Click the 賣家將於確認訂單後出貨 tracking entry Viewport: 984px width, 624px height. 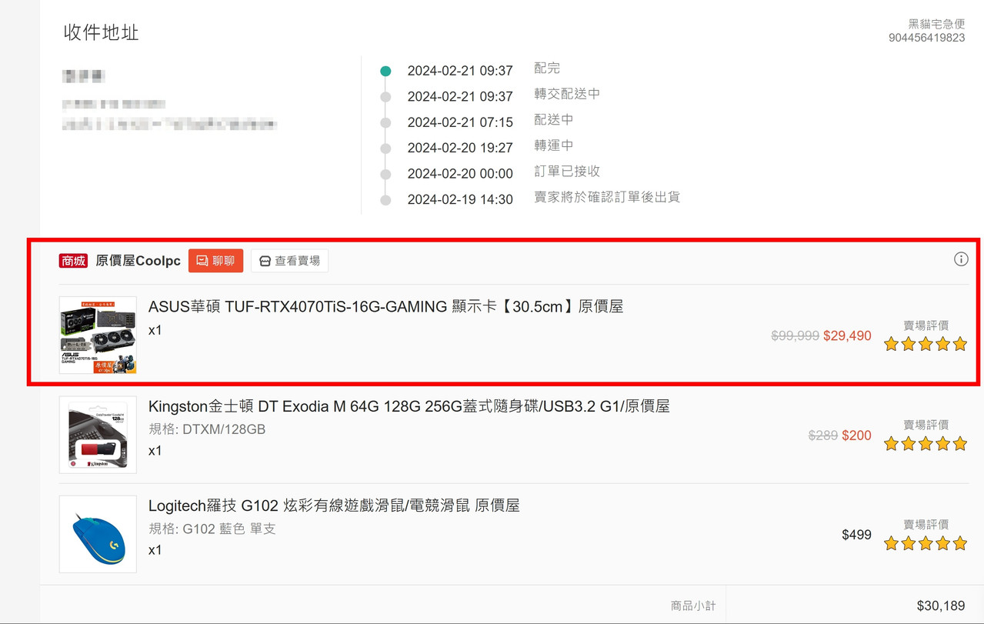[x=607, y=197]
